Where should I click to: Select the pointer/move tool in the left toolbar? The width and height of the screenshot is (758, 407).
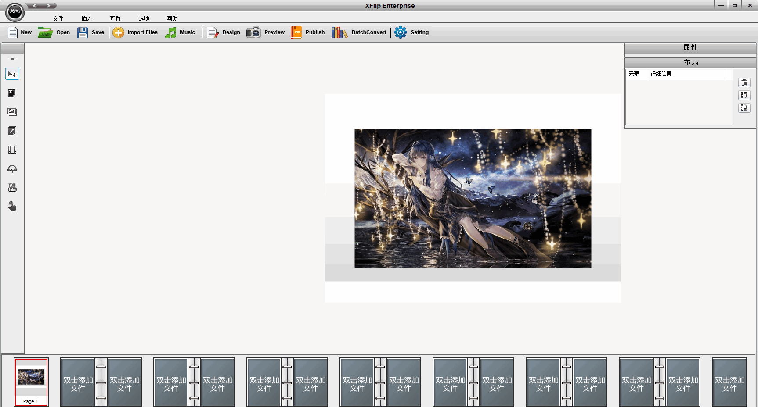coord(12,74)
